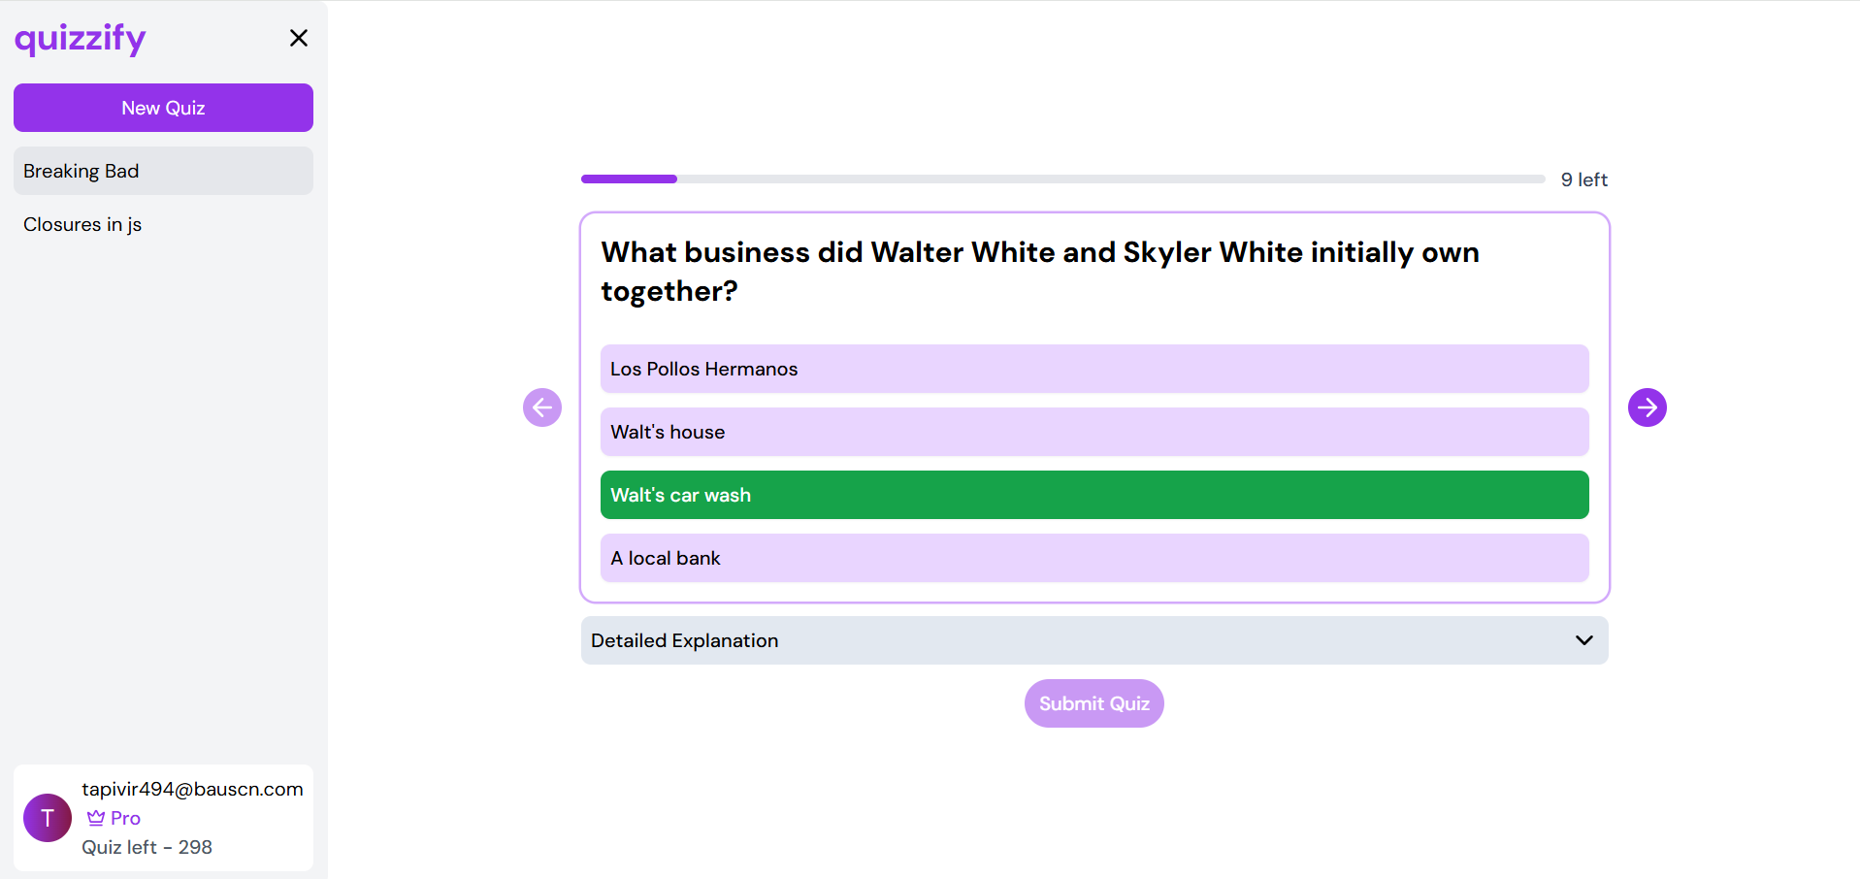Go to previous question arrow

542,407
